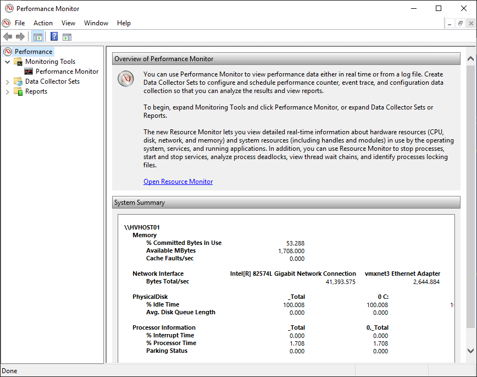Click the System Summary header bar
Viewport: 477px width, 377px height.
point(286,203)
